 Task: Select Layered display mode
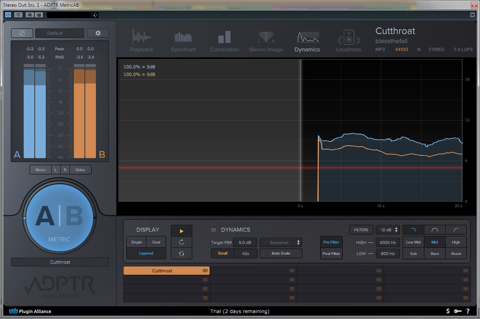146,253
